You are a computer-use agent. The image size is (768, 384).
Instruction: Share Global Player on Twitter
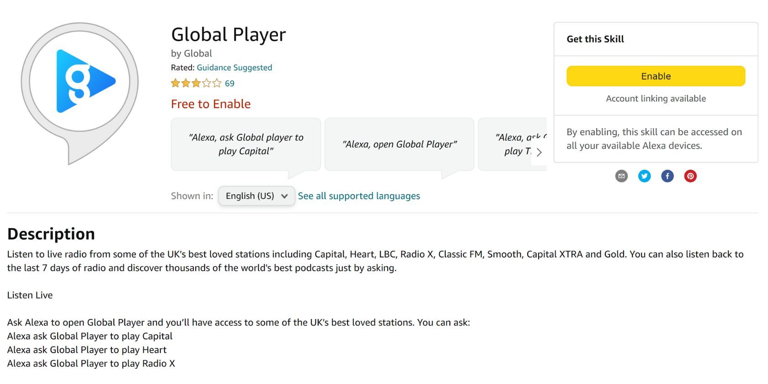[x=644, y=176]
